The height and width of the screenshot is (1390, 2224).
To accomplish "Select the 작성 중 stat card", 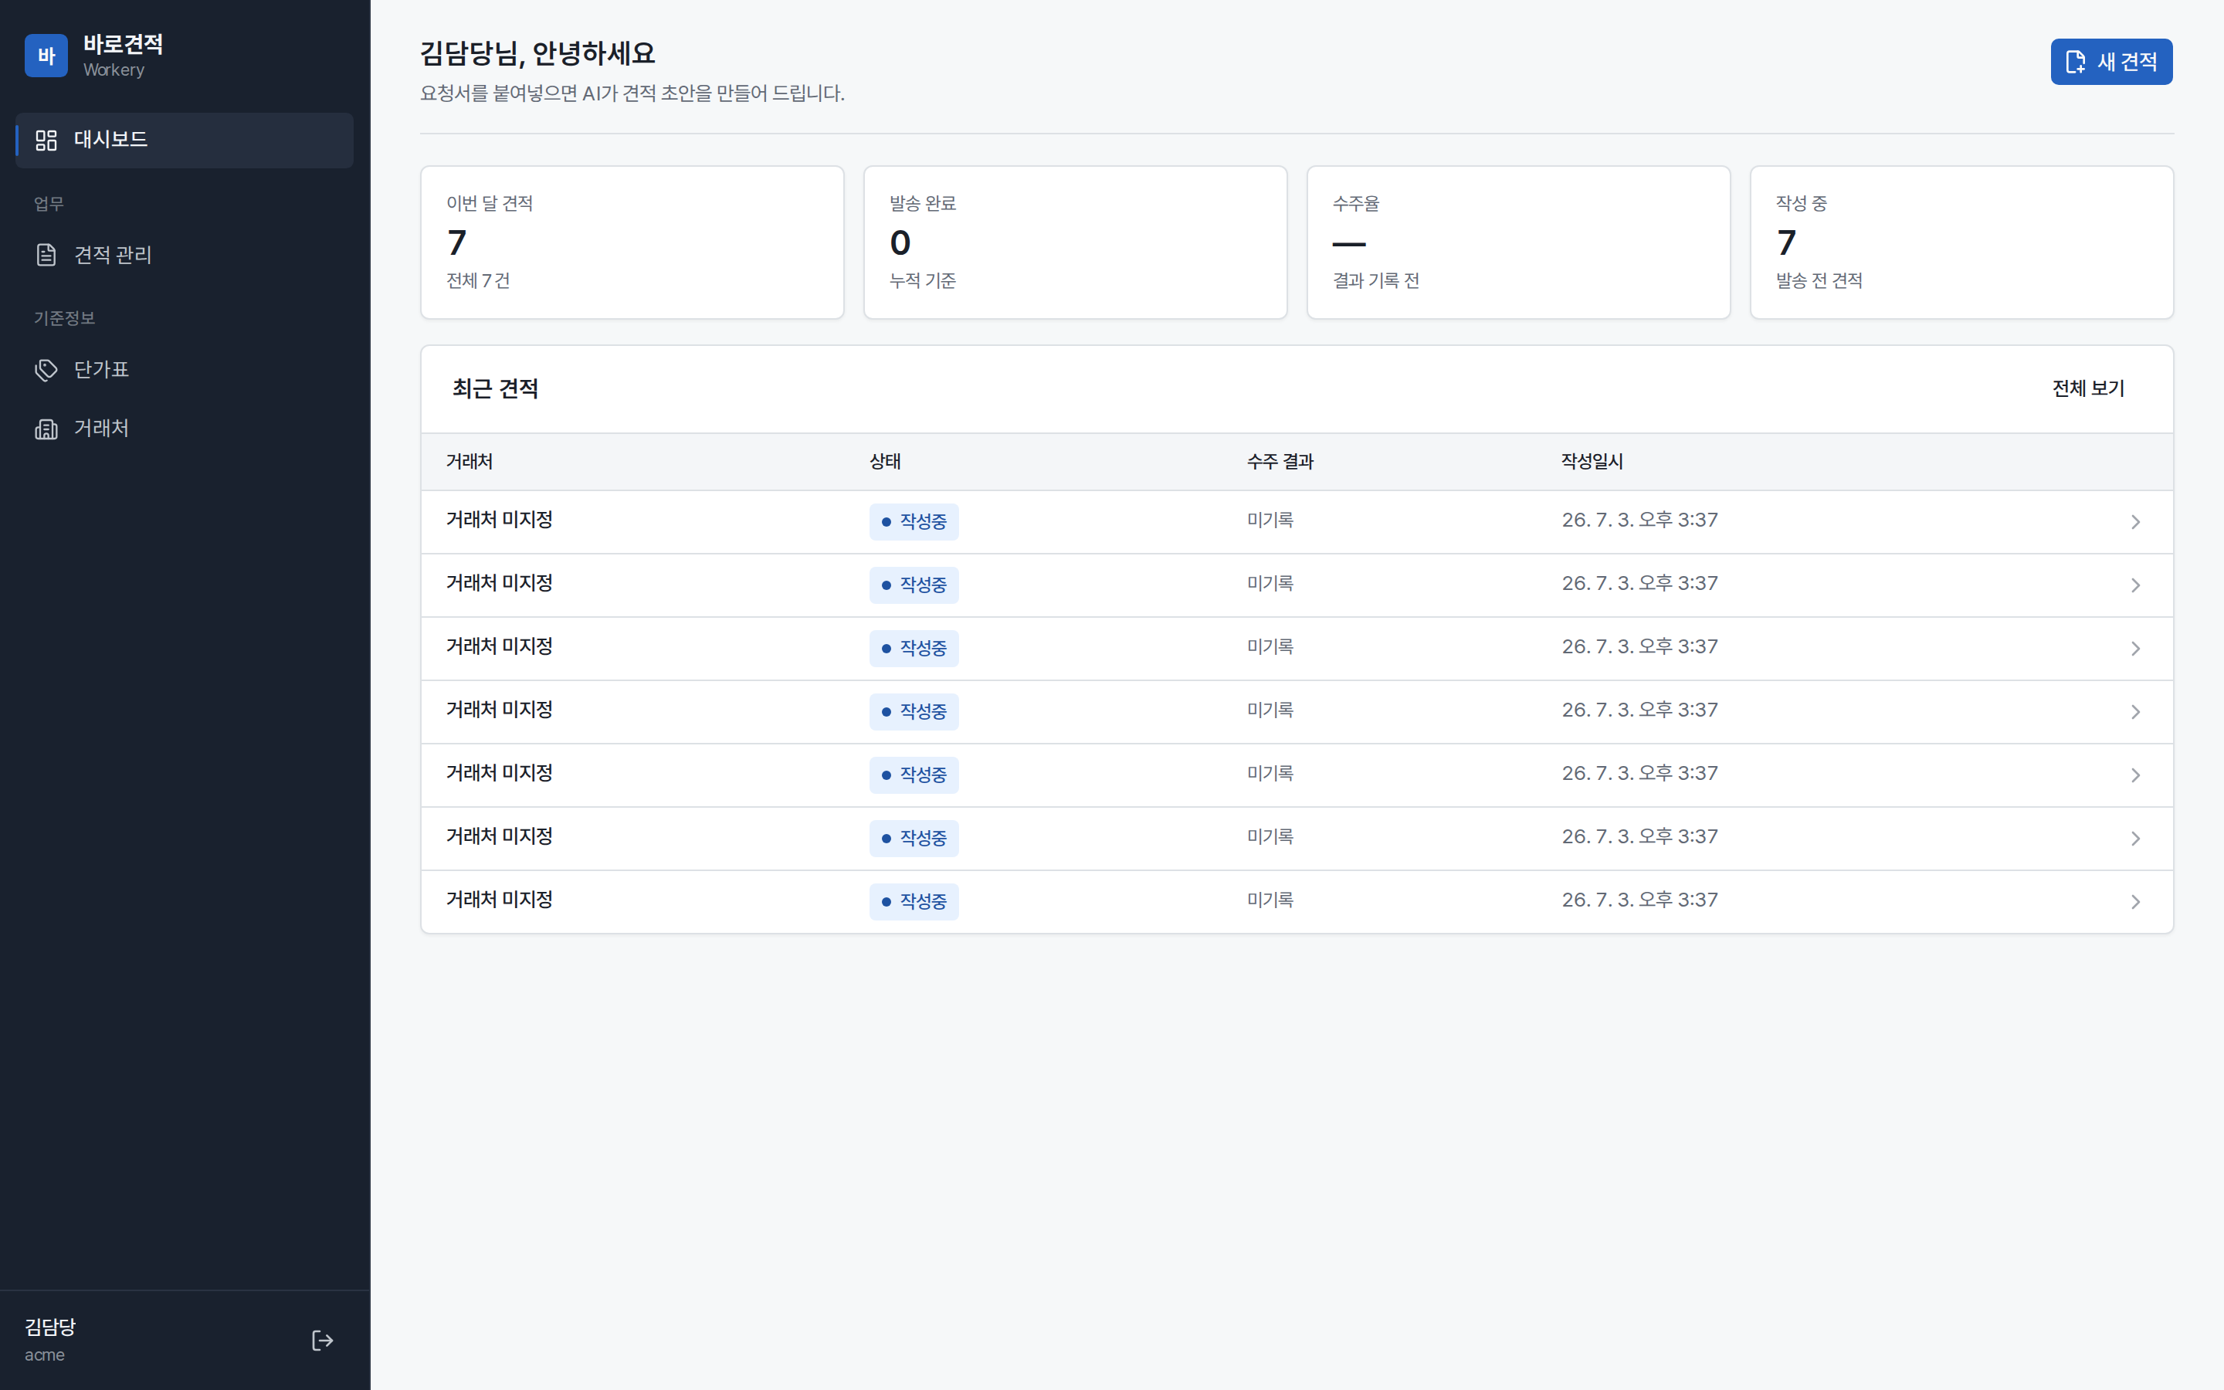I will pyautogui.click(x=1961, y=242).
